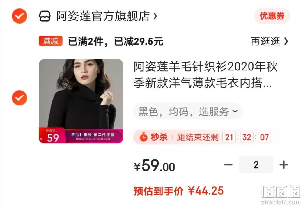This screenshot has width=303, height=207.
Task: Click the store shop icon
Action: (x=45, y=16)
